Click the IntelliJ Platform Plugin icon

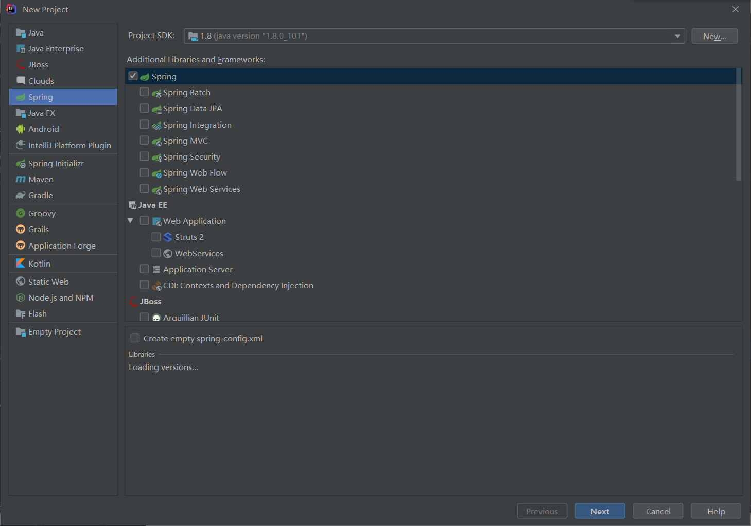21,145
